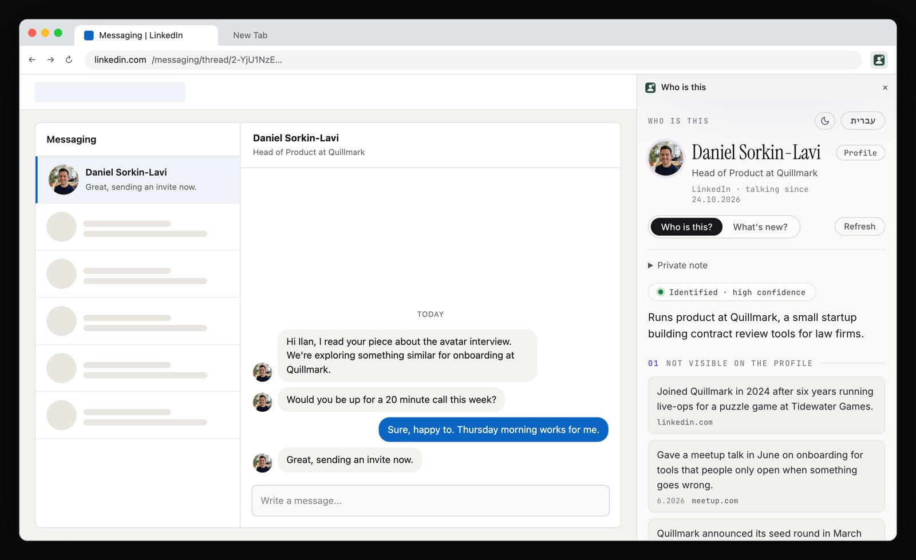Click 'Head of Product at Quillmark' in thread header

tap(309, 152)
